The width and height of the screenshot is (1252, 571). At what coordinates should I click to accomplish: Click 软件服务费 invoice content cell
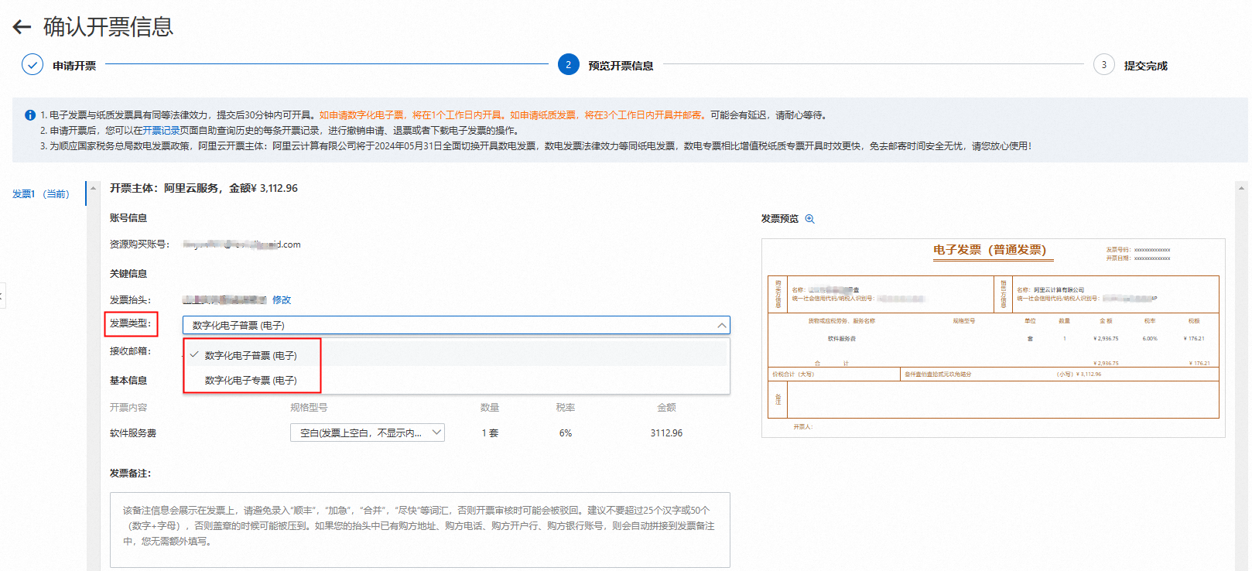(133, 433)
